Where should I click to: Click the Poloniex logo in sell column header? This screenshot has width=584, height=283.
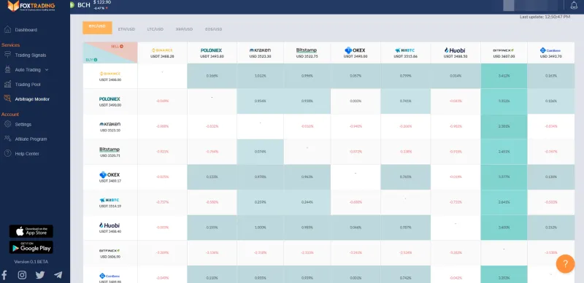coord(212,50)
